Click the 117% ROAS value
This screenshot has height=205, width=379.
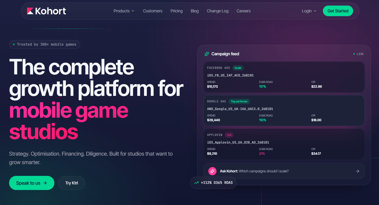[263, 86]
